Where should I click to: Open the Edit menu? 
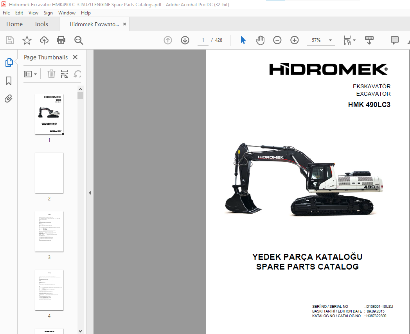point(19,13)
